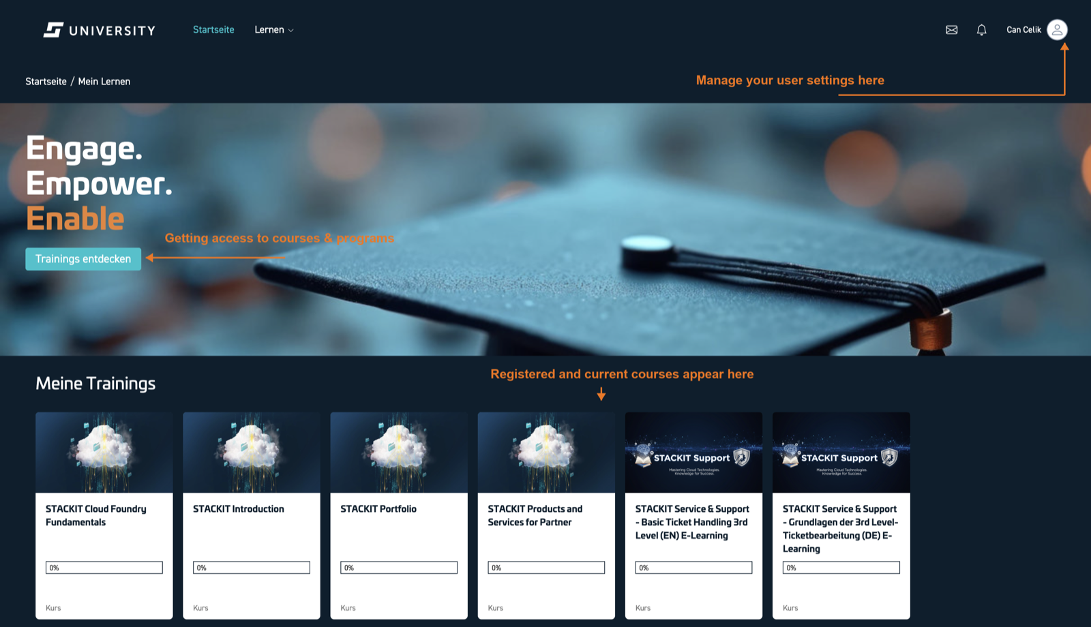
Task: Open the notifications bell icon
Action: [x=981, y=30]
